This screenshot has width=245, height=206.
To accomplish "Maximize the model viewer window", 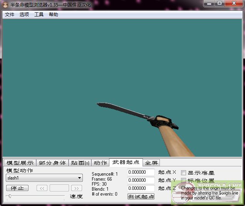I will tap(220, 3).
